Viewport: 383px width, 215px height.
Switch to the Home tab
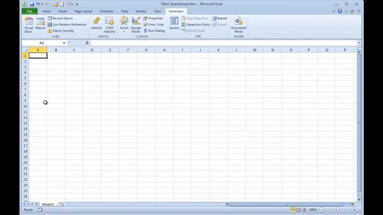47,11
